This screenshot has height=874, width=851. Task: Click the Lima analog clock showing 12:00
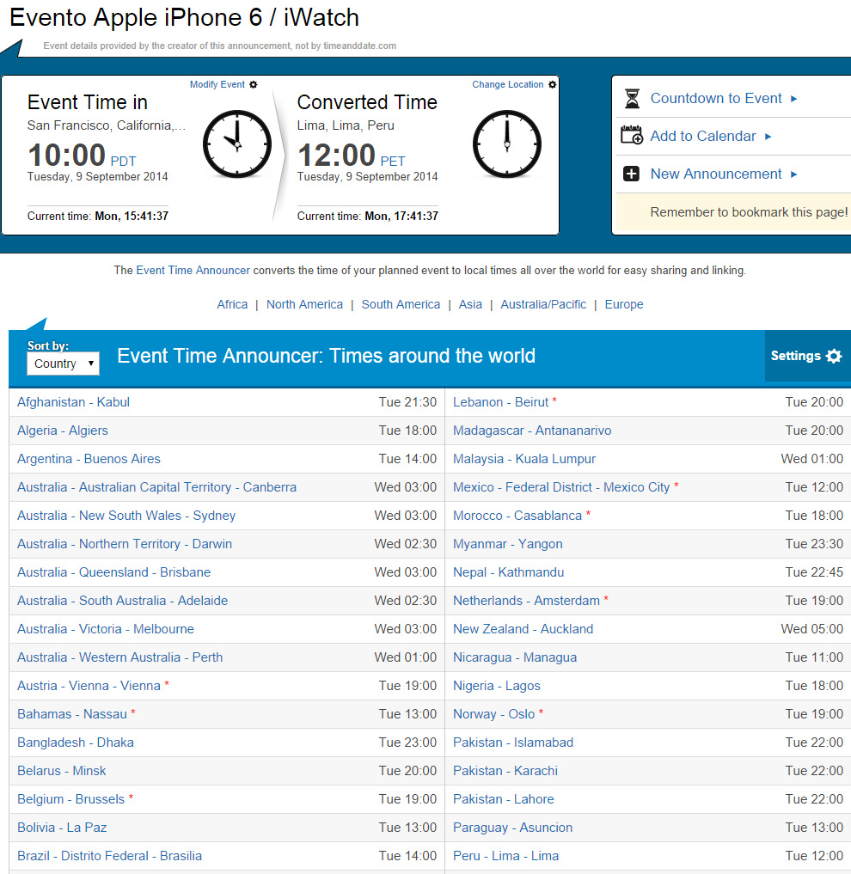coord(506,144)
